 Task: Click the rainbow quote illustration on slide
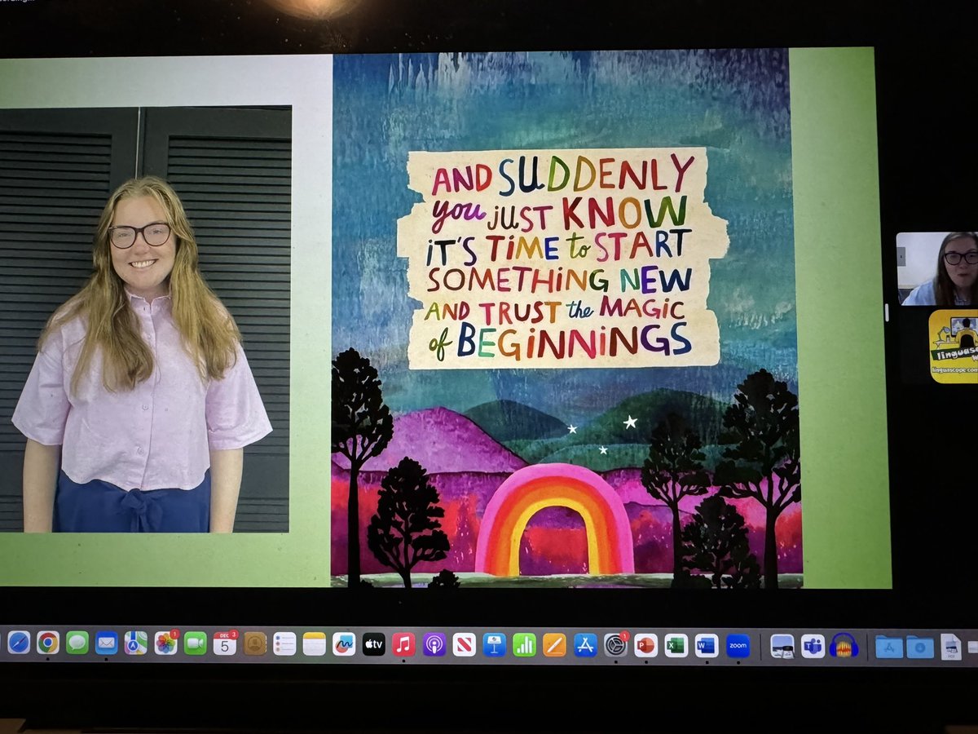[x=566, y=318]
